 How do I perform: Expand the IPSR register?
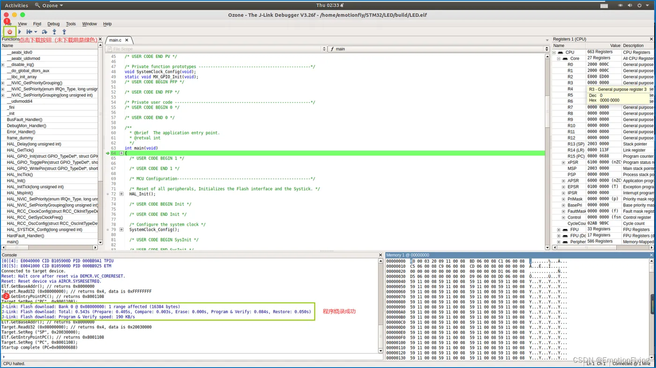pos(563,193)
